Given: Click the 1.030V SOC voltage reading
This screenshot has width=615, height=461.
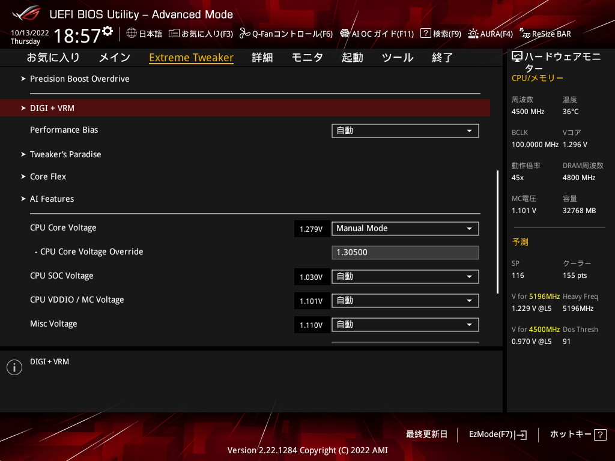Looking at the screenshot, I should tap(311, 277).
